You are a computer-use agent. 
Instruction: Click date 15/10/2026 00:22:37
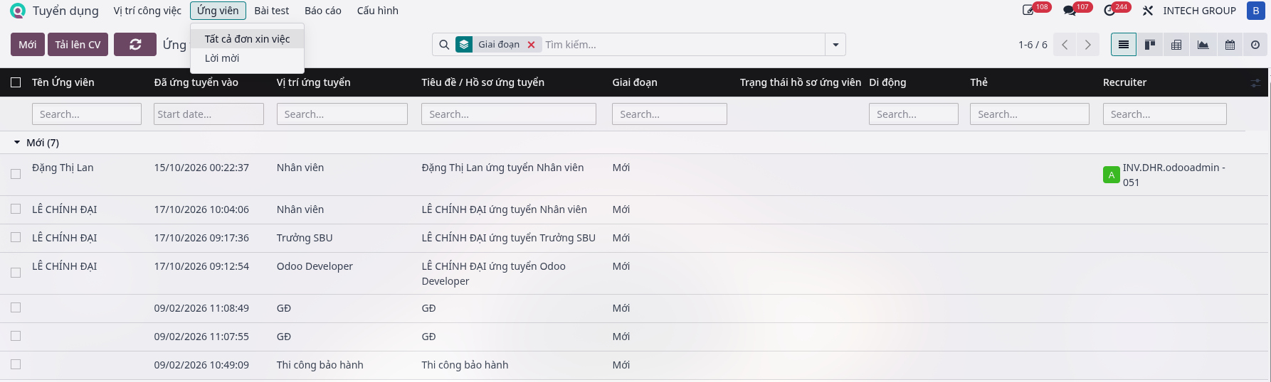(x=201, y=168)
